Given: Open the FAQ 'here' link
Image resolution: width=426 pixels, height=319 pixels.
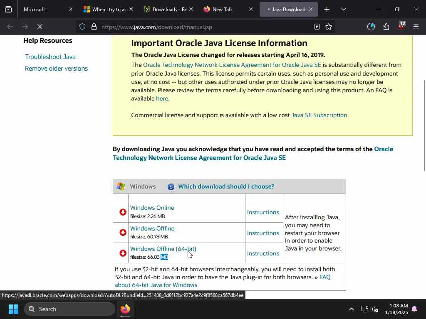Looking at the screenshot, I should [162, 98].
